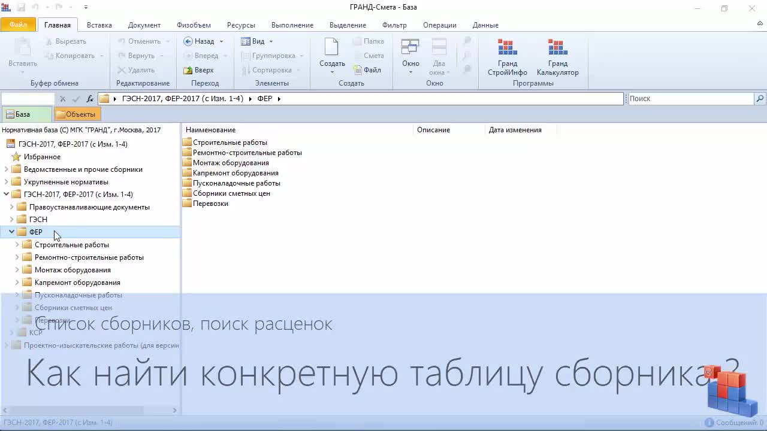
Task: Go up with Вверх button
Action: coord(199,70)
